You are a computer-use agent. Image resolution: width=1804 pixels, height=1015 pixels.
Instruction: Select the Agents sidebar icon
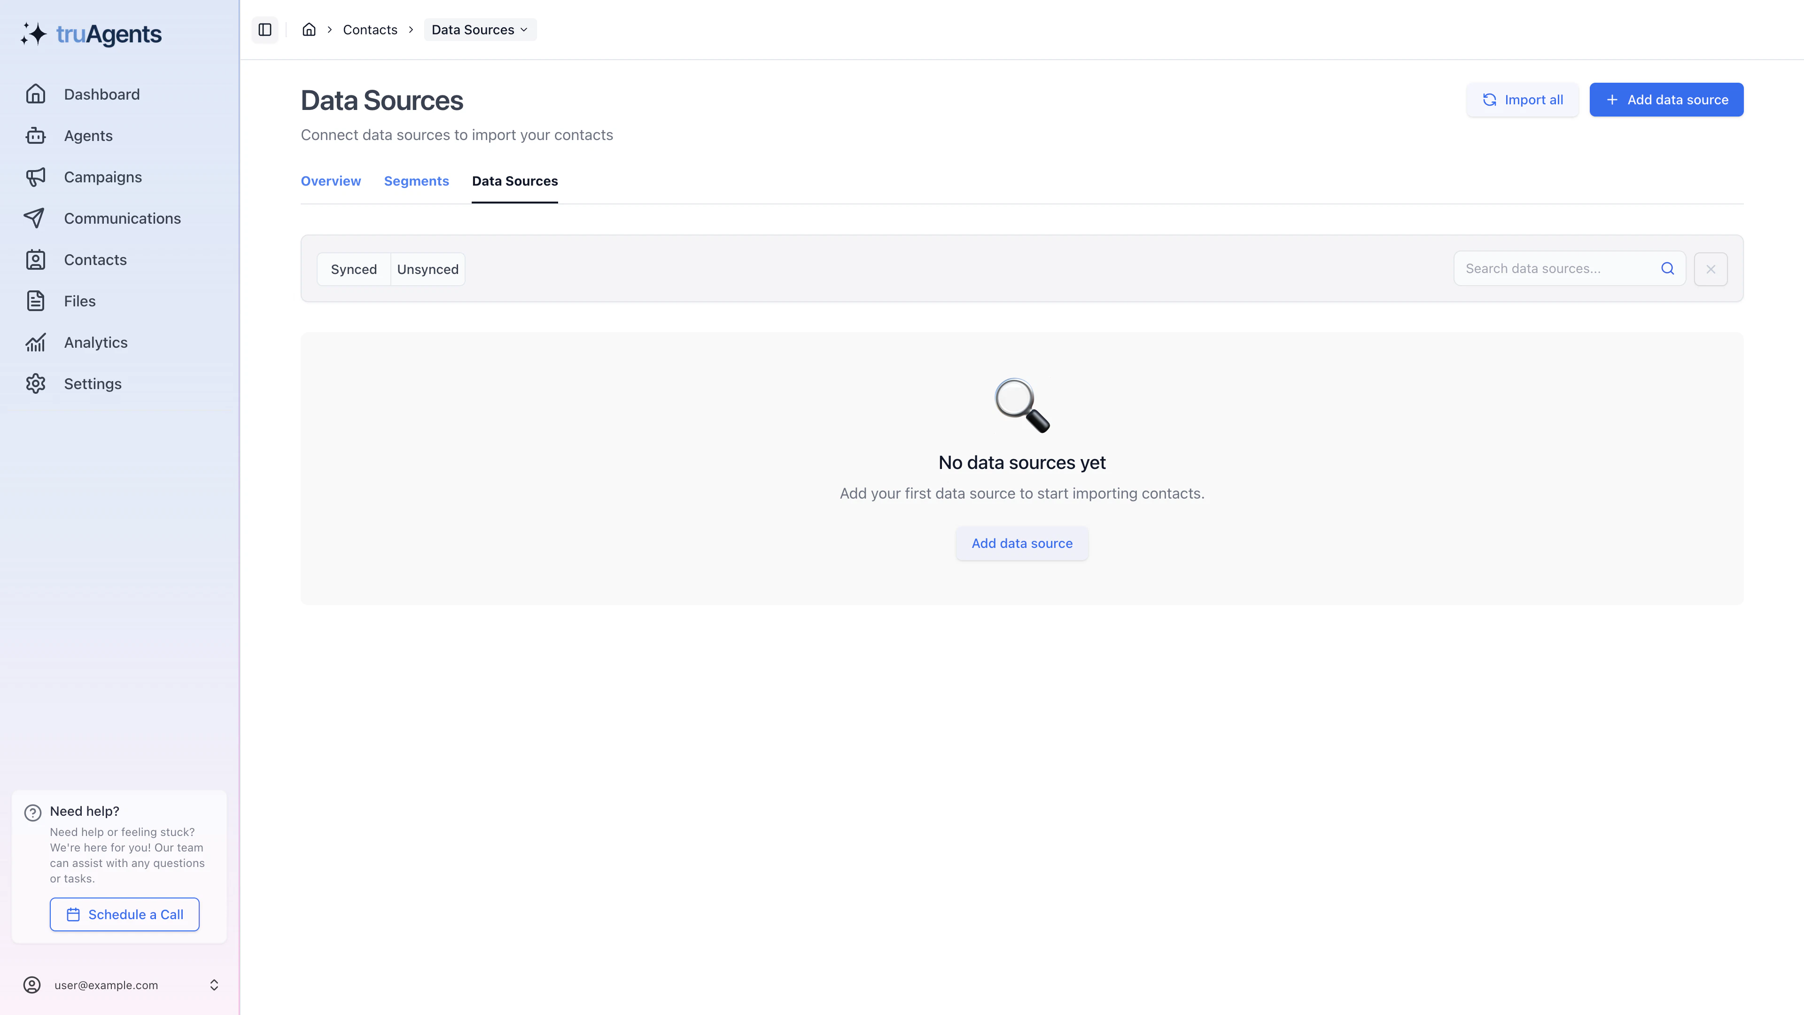(x=36, y=135)
